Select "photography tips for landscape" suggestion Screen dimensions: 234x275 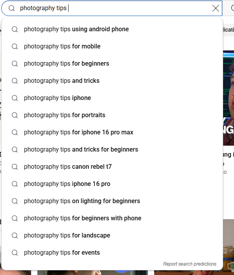click(x=67, y=236)
